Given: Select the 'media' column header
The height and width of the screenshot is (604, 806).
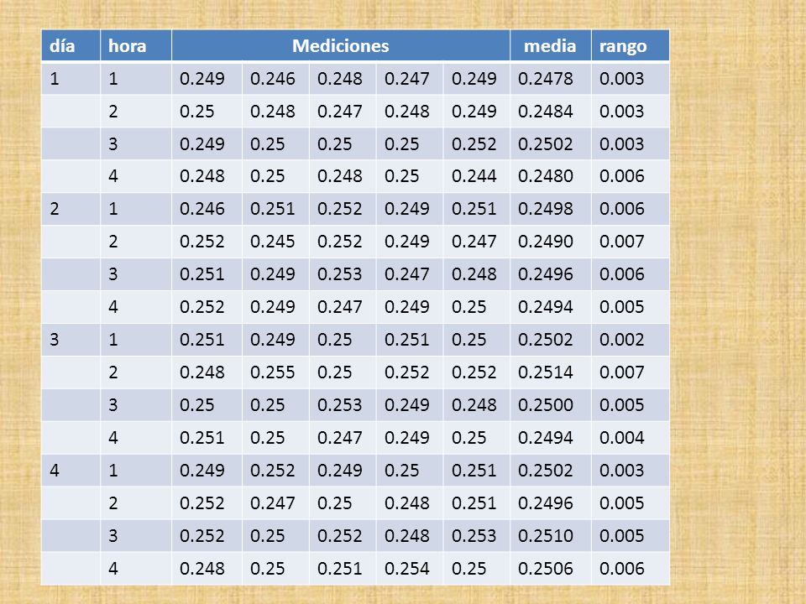Looking at the screenshot, I should [x=551, y=45].
